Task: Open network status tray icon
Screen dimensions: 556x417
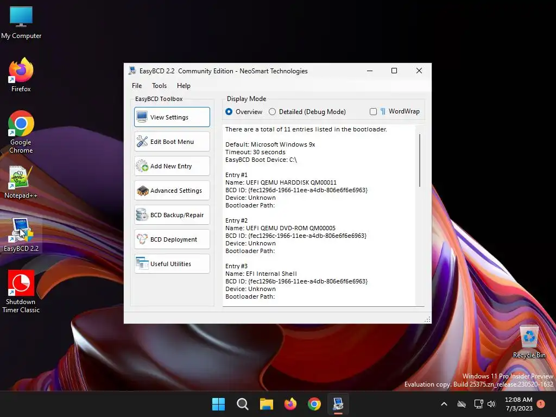Action: point(479,404)
